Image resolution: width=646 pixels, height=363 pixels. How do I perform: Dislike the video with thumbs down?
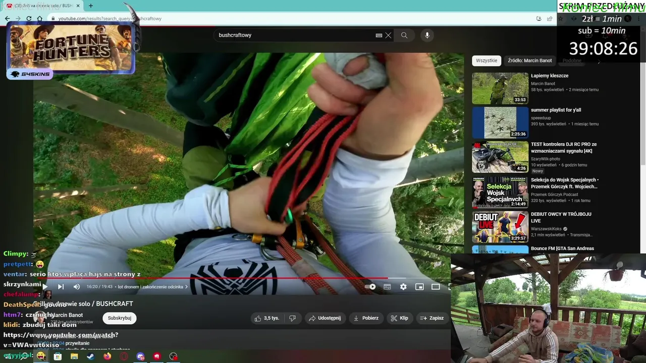(292, 318)
